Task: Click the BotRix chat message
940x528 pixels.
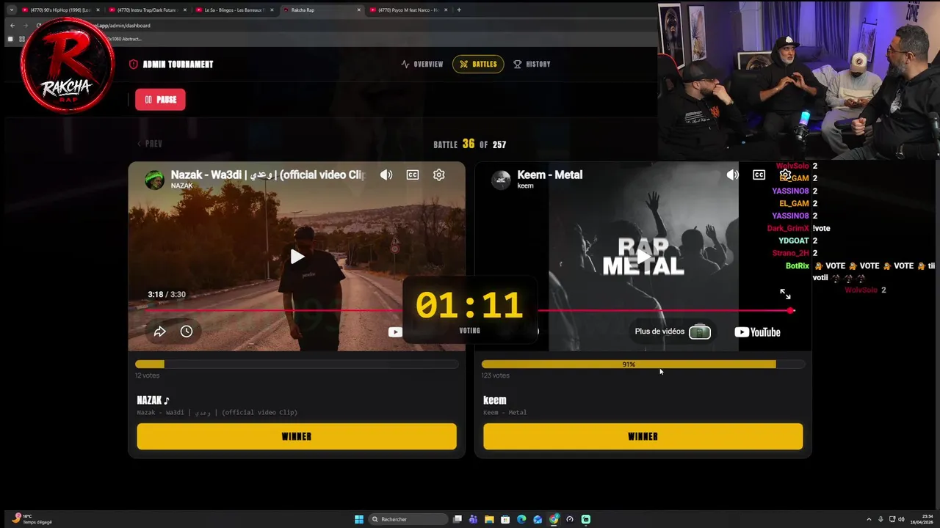Action: click(860, 271)
